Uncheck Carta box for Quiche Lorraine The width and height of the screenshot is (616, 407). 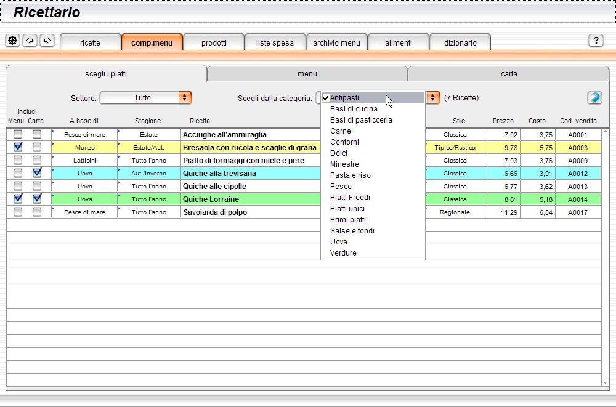[x=36, y=199]
